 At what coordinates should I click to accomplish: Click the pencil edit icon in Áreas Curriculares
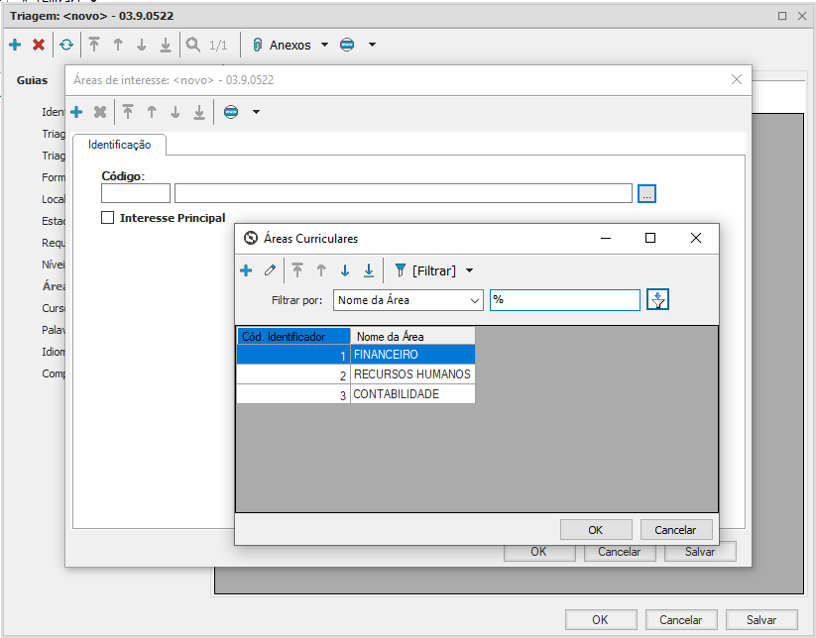pos(270,270)
